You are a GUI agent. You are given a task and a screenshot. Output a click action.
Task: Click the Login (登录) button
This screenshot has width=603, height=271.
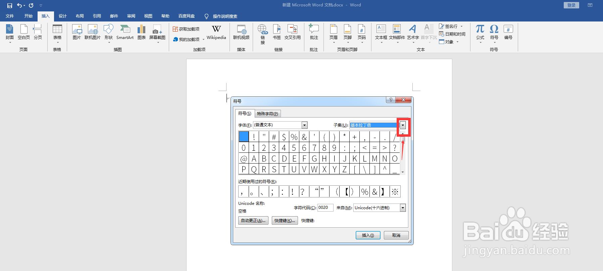click(x=571, y=5)
